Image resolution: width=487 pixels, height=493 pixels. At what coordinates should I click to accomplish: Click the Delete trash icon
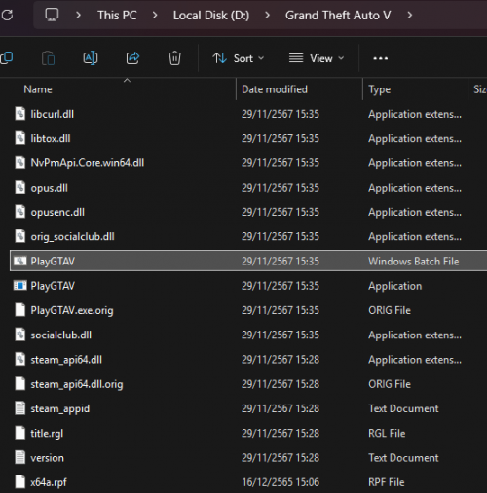[174, 58]
